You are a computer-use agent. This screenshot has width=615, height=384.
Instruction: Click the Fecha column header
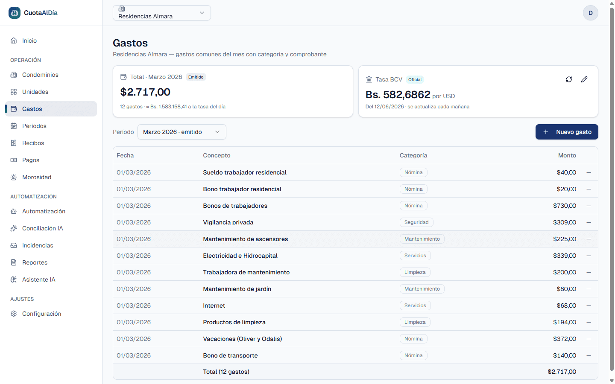tap(125, 155)
